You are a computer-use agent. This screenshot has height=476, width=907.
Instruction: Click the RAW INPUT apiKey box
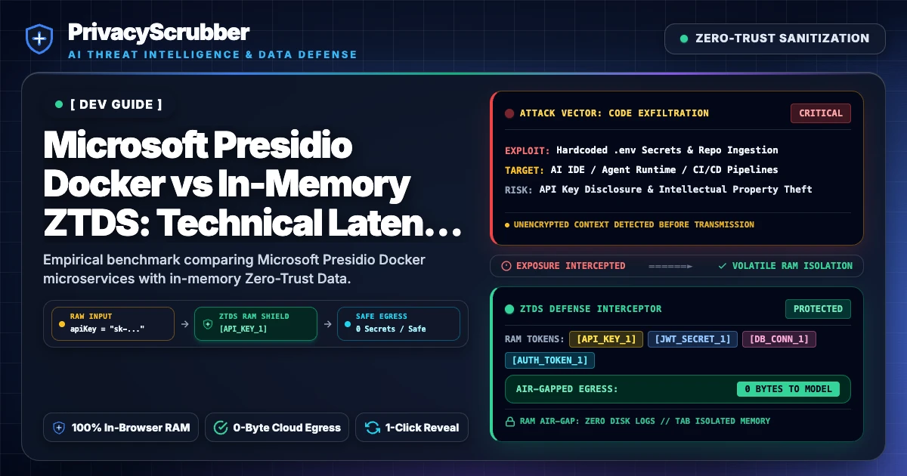coord(113,323)
